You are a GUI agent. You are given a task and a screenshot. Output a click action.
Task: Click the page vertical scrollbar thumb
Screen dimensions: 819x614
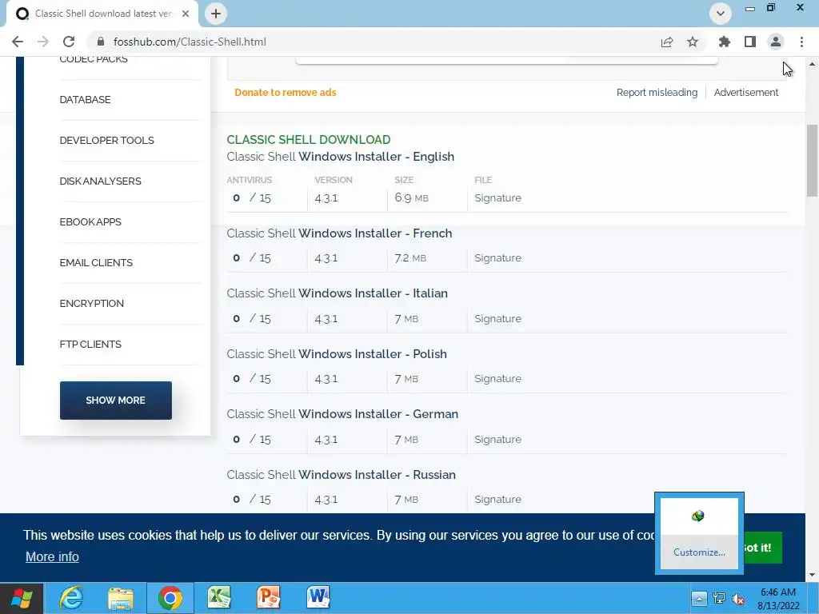coord(812,161)
